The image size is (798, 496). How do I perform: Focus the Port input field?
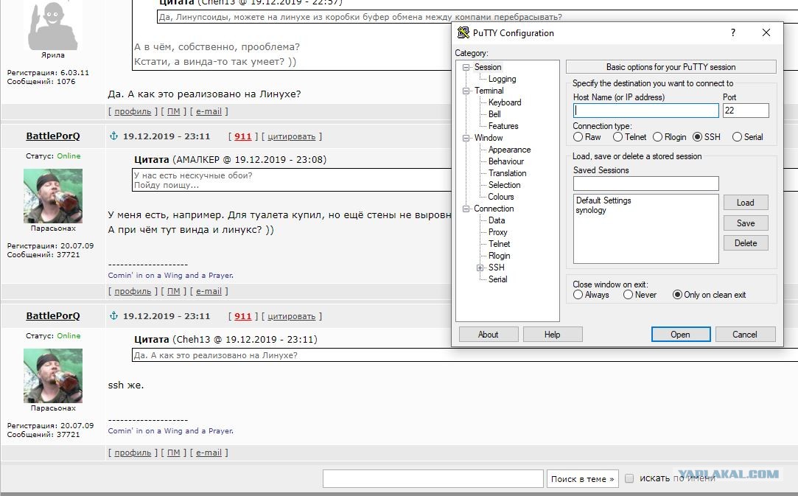(x=746, y=111)
